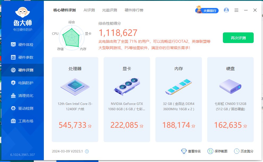
Task: Minimize the 鲁大师 window
Action: tap(246, 10)
